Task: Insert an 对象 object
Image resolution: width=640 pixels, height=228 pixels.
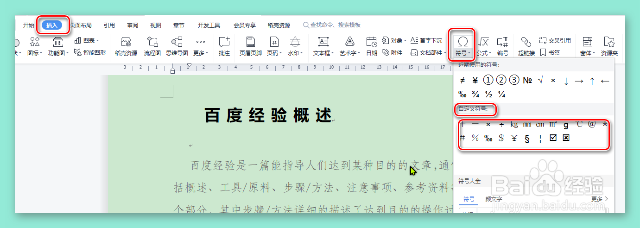Action: coord(394,41)
